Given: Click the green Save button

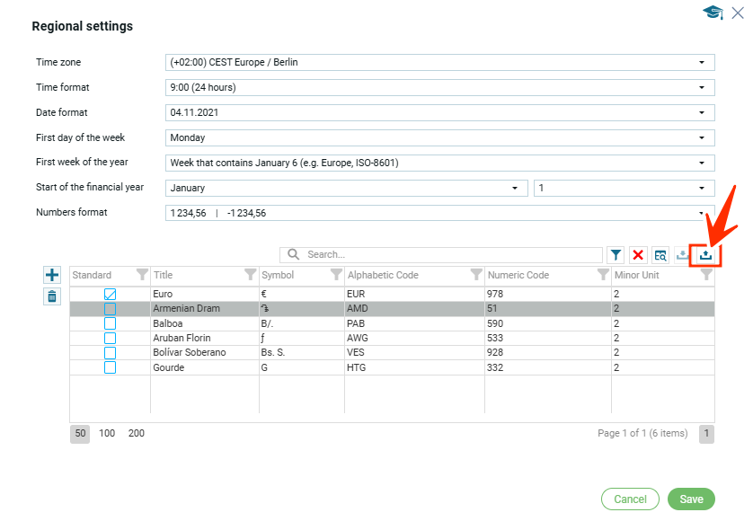Looking at the screenshot, I should point(691,499).
